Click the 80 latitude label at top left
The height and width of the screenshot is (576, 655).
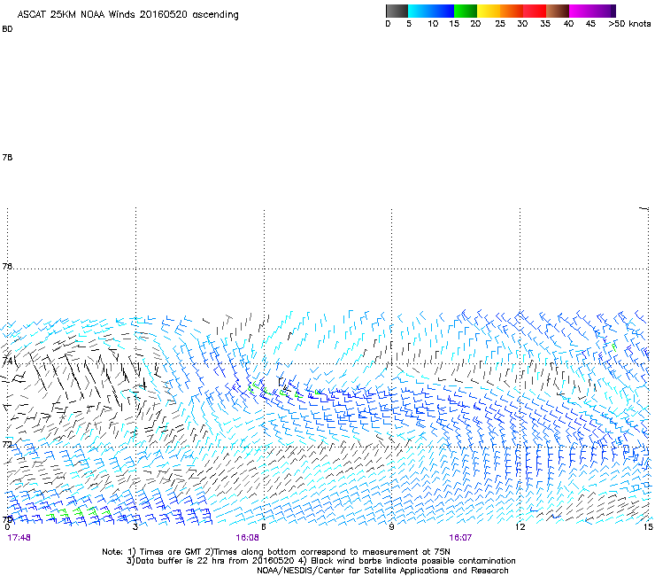[7, 29]
